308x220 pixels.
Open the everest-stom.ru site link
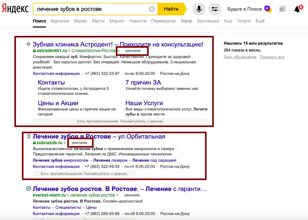(49, 195)
